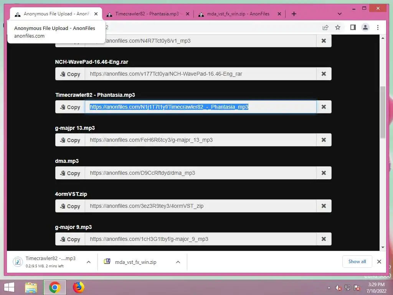This screenshot has width=393, height=295.
Task: Copy the dma.mp3 link
Action: [x=70, y=173]
